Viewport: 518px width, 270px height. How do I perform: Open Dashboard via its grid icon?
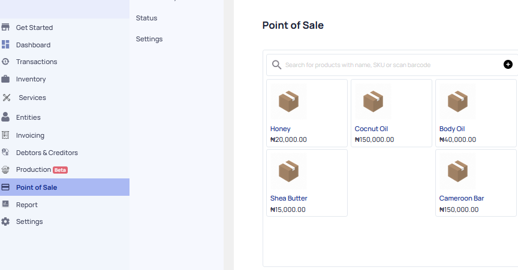pos(5,44)
